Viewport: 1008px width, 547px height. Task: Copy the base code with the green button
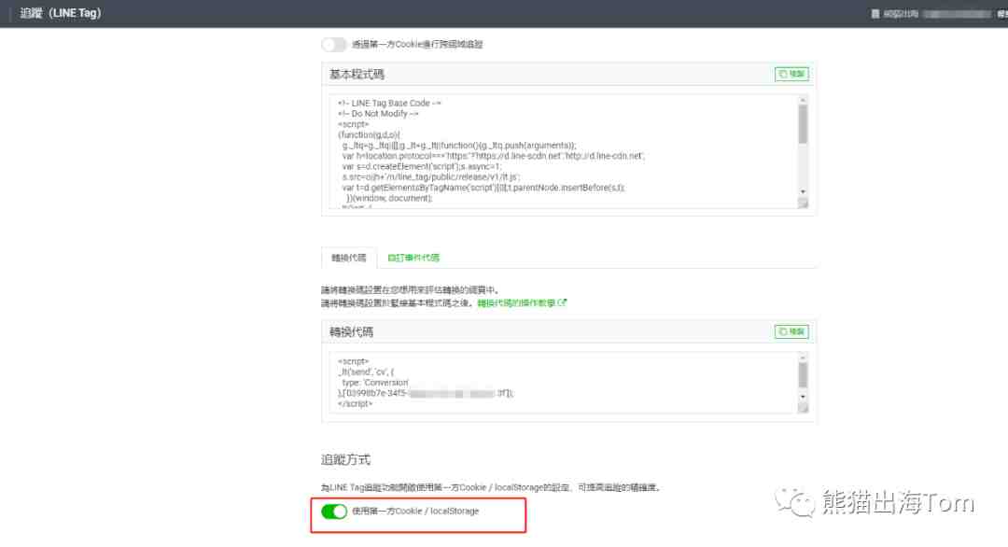791,74
